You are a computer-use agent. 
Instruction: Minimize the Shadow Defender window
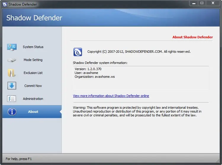[194, 3]
